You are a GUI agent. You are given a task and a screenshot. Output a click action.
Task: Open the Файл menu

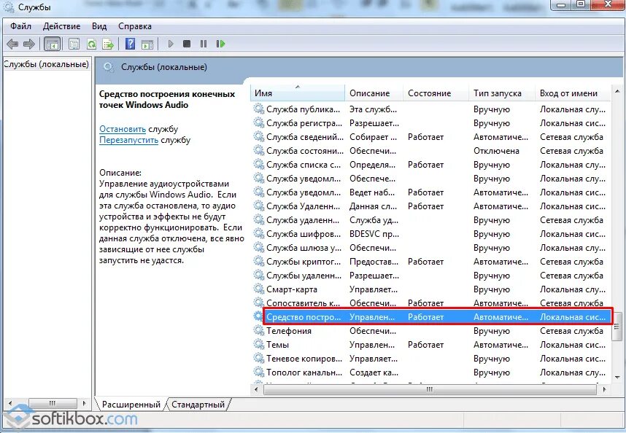pos(20,26)
